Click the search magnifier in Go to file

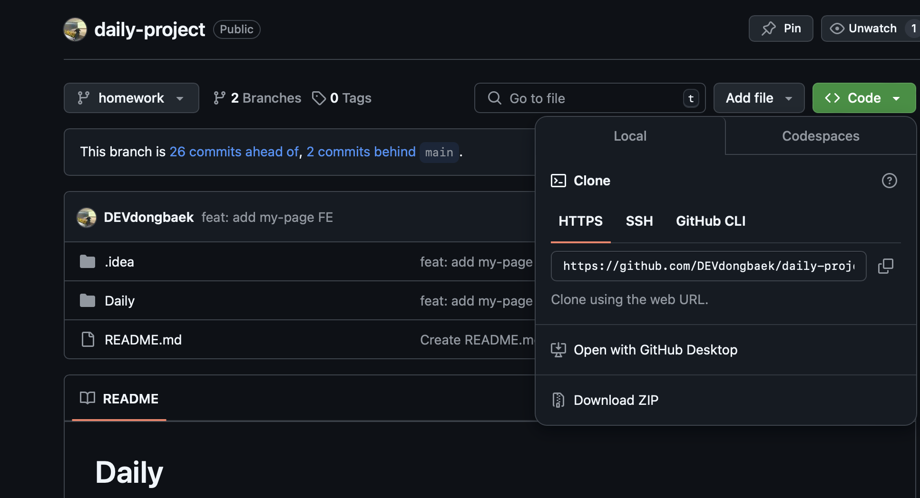pyautogui.click(x=495, y=98)
